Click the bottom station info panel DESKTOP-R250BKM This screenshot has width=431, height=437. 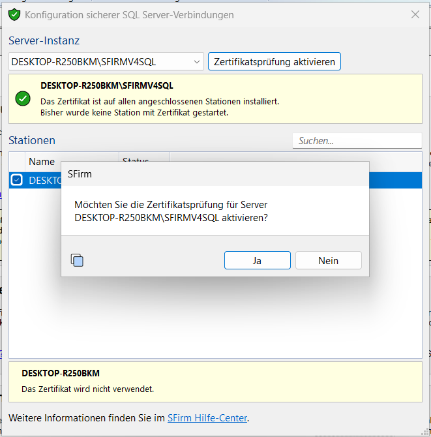pyautogui.click(x=215, y=381)
